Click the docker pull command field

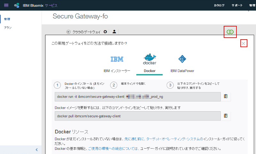(x=138, y=116)
